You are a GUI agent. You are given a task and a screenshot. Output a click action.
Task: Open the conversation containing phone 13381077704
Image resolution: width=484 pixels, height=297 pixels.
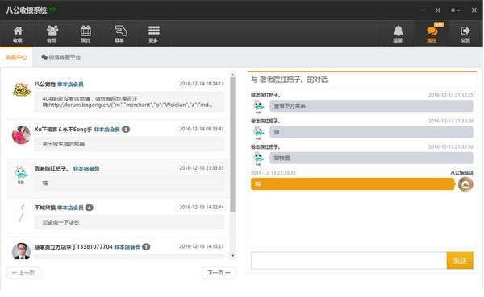tap(117, 250)
